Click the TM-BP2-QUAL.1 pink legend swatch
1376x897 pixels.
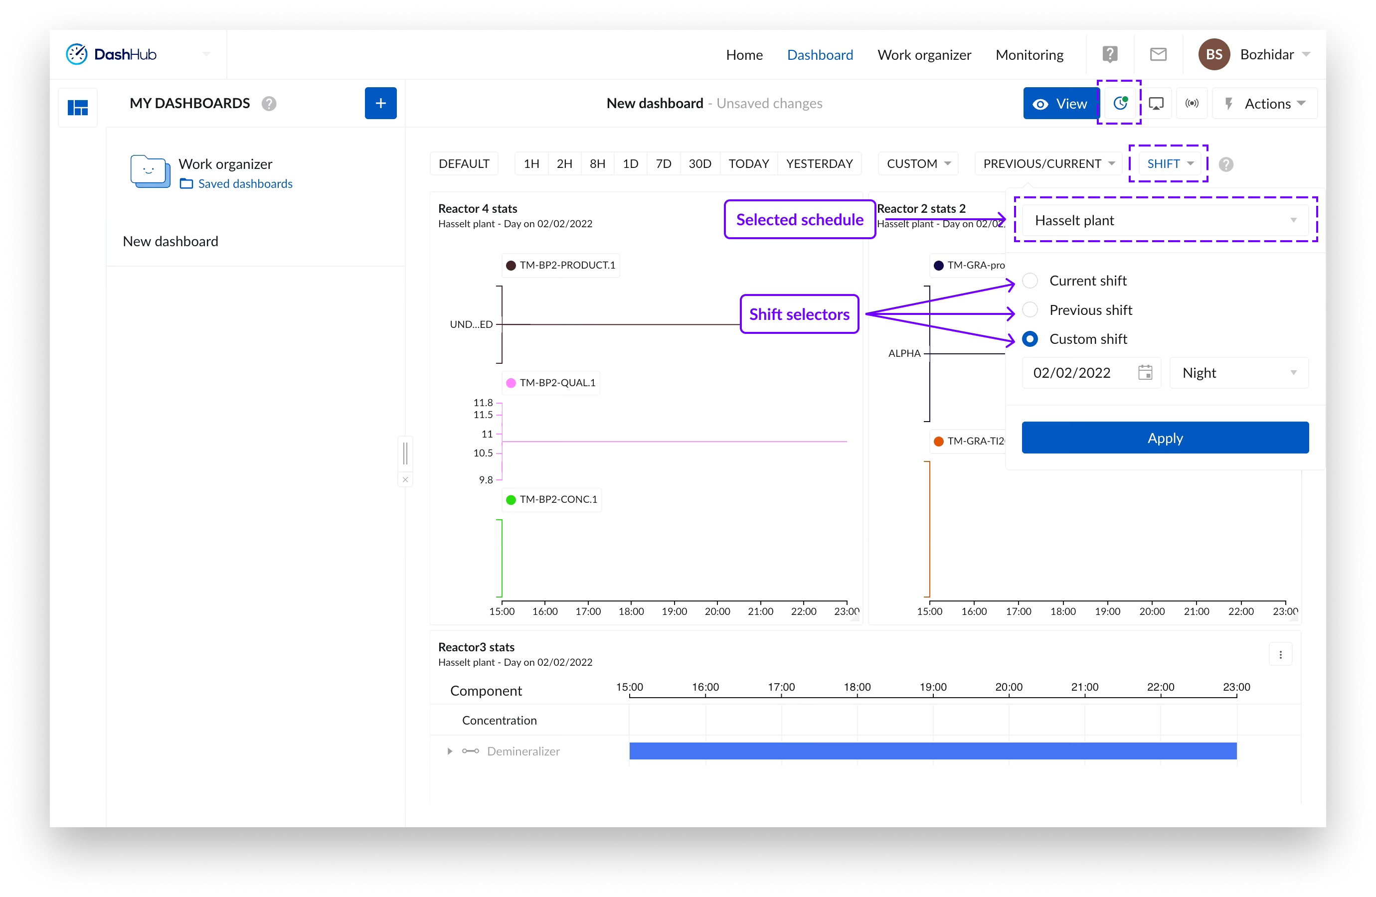(511, 383)
